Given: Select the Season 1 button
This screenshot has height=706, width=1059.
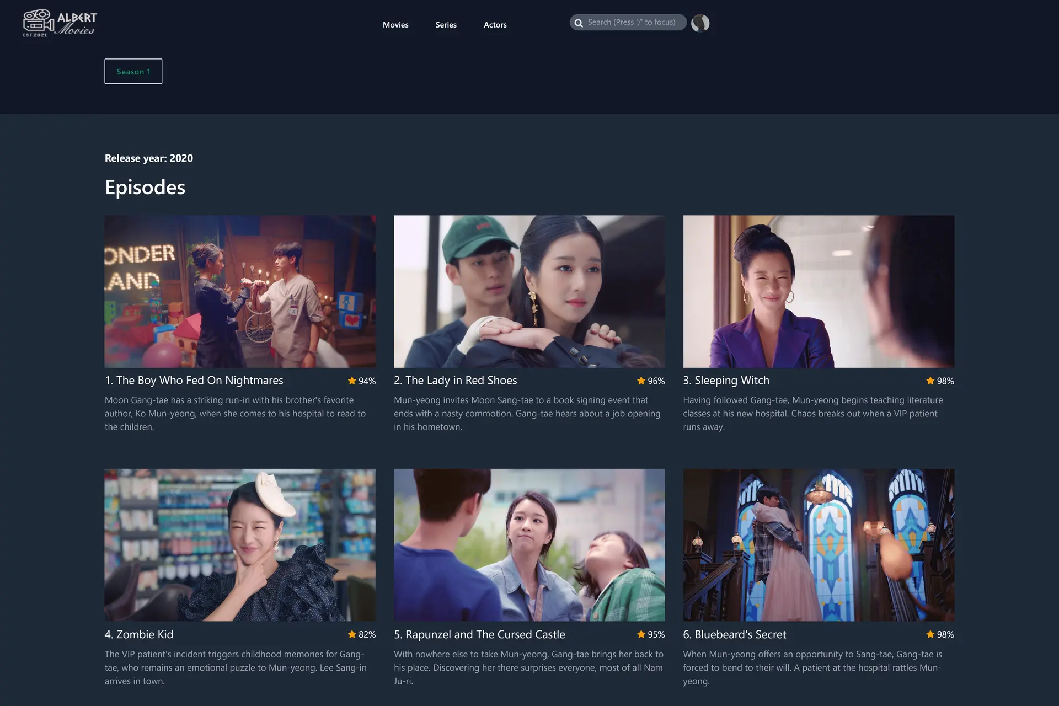Looking at the screenshot, I should tap(133, 71).
